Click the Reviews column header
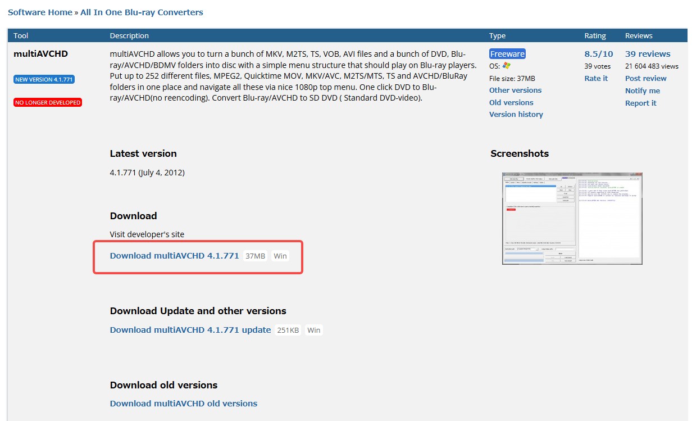Image resolution: width=692 pixels, height=421 pixels. [x=639, y=35]
